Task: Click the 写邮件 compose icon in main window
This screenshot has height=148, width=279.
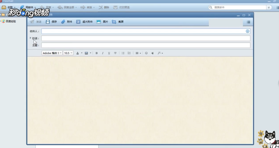Action: point(22,7)
